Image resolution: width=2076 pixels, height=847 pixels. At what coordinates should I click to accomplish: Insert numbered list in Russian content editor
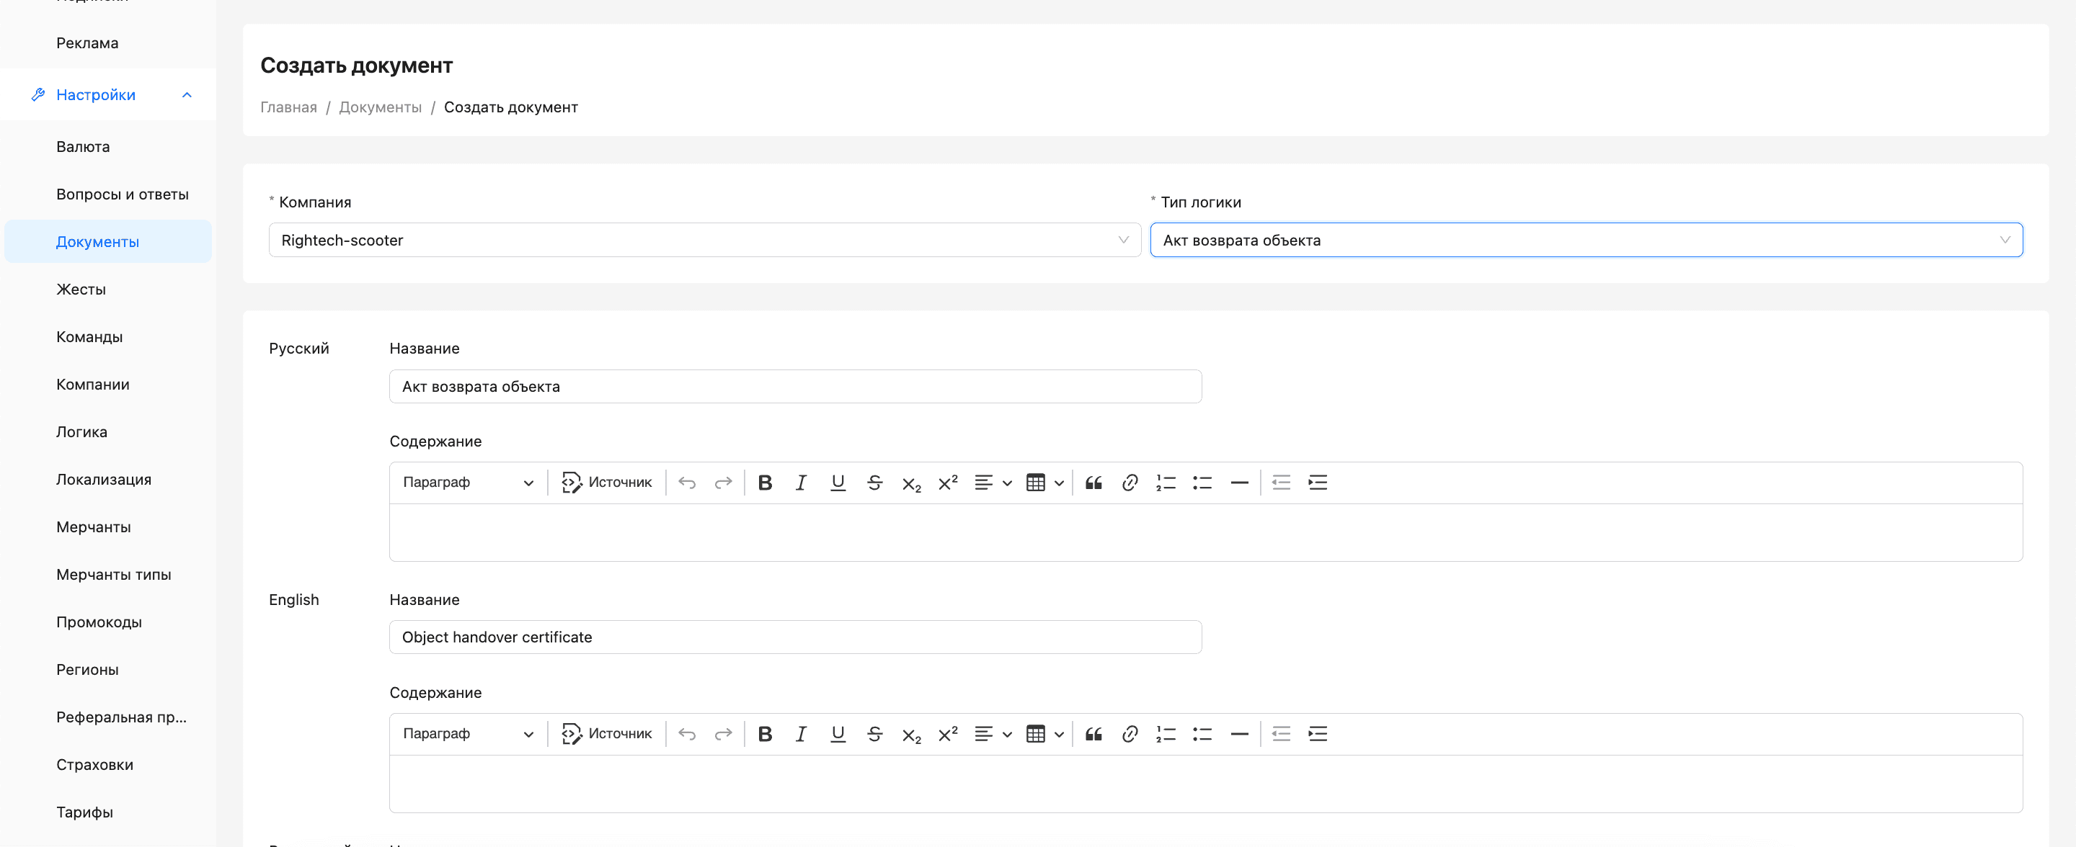1166,483
